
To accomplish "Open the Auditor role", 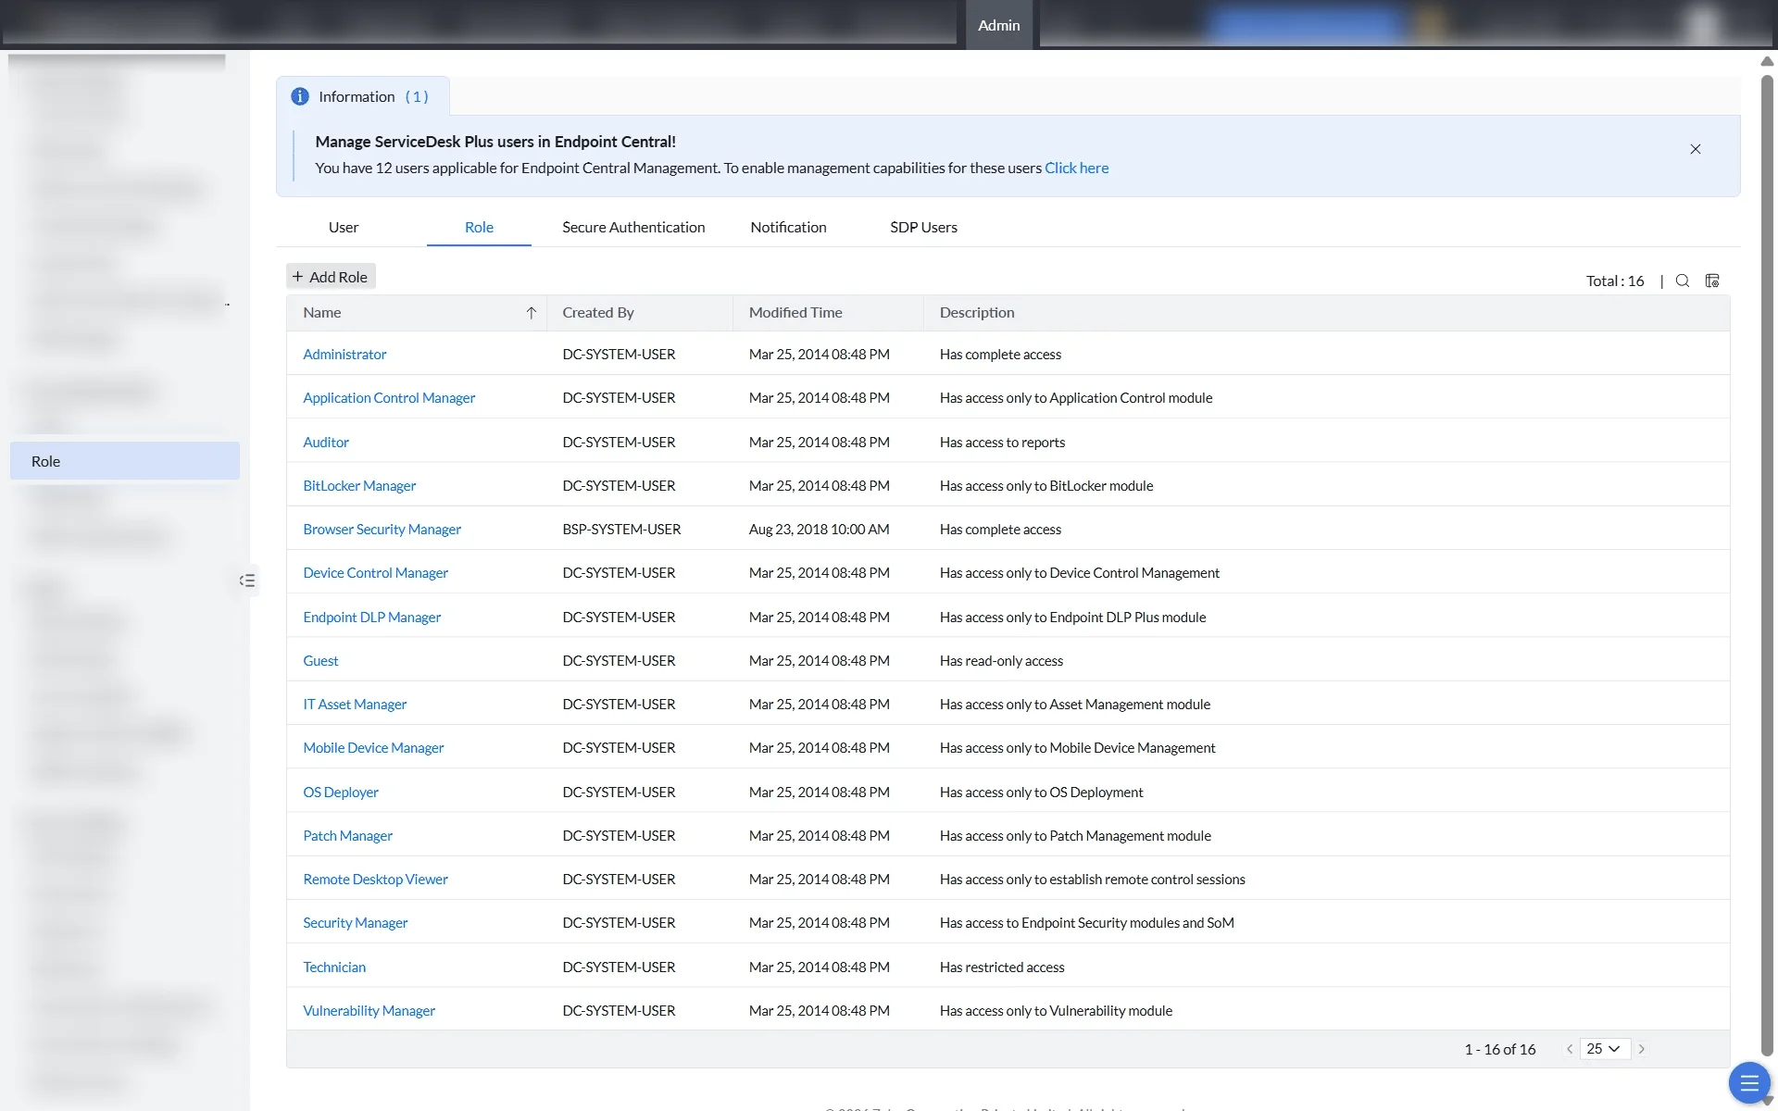I will 326,442.
